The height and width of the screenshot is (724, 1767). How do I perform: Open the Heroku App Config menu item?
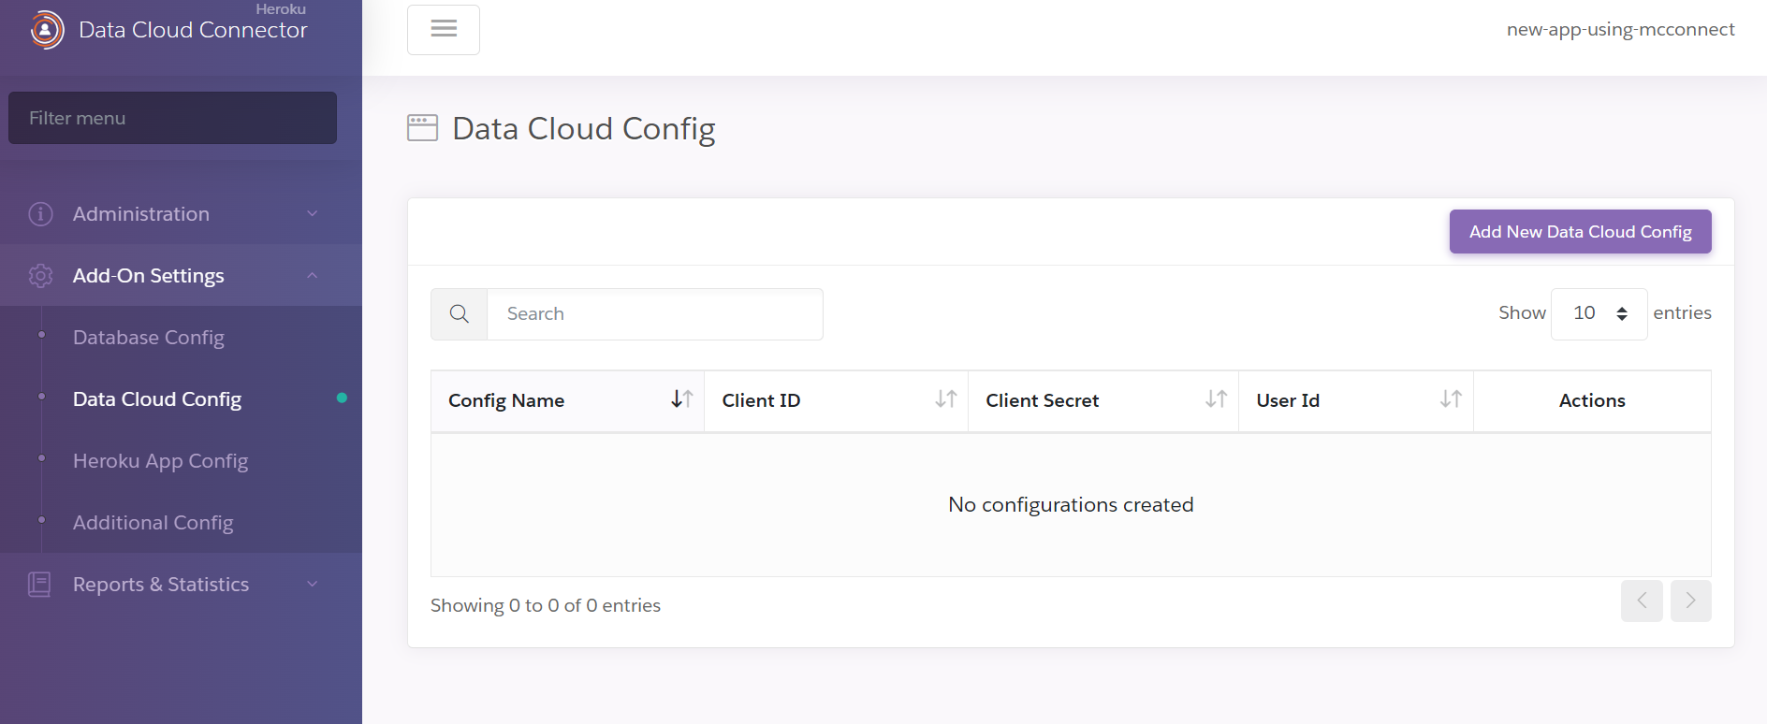tap(161, 461)
